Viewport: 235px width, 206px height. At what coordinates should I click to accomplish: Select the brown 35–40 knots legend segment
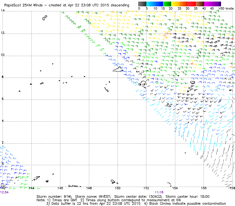[x=200, y=4]
